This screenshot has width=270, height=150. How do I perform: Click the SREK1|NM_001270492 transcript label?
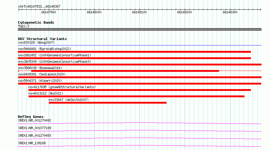(x=35, y=120)
